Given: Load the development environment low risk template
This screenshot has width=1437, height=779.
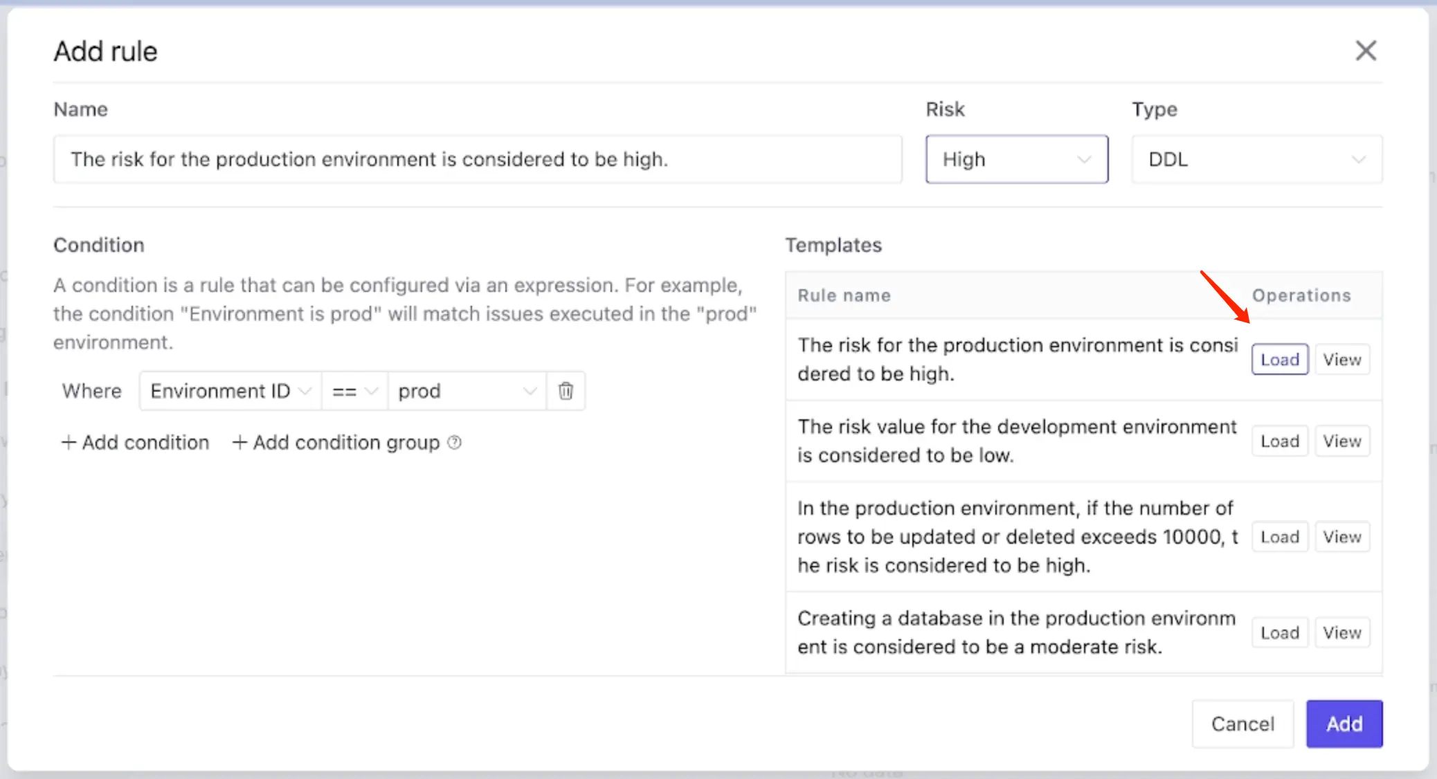Looking at the screenshot, I should click(x=1279, y=441).
